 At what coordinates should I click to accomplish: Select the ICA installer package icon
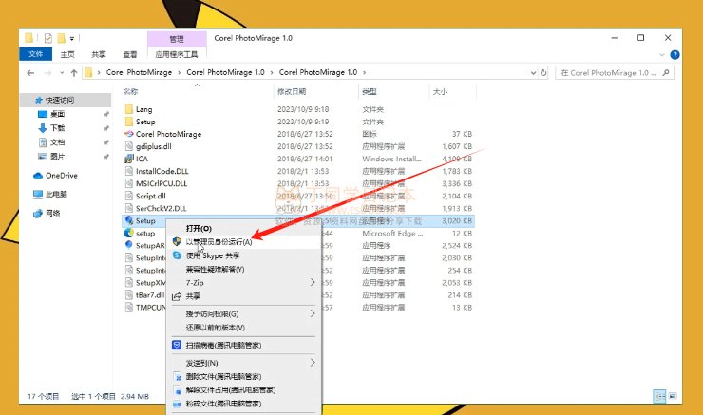129,159
